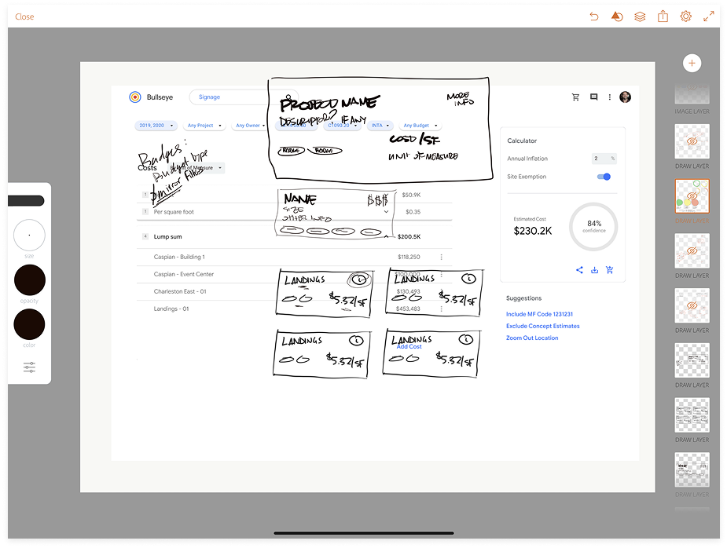The width and height of the screenshot is (727, 548).
Task: Tap the share export icon
Action: click(x=663, y=16)
